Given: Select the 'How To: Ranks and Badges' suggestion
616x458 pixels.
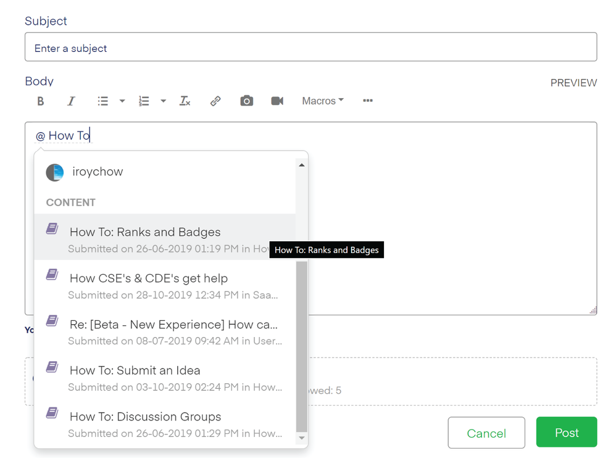Looking at the screenshot, I should tap(145, 233).
